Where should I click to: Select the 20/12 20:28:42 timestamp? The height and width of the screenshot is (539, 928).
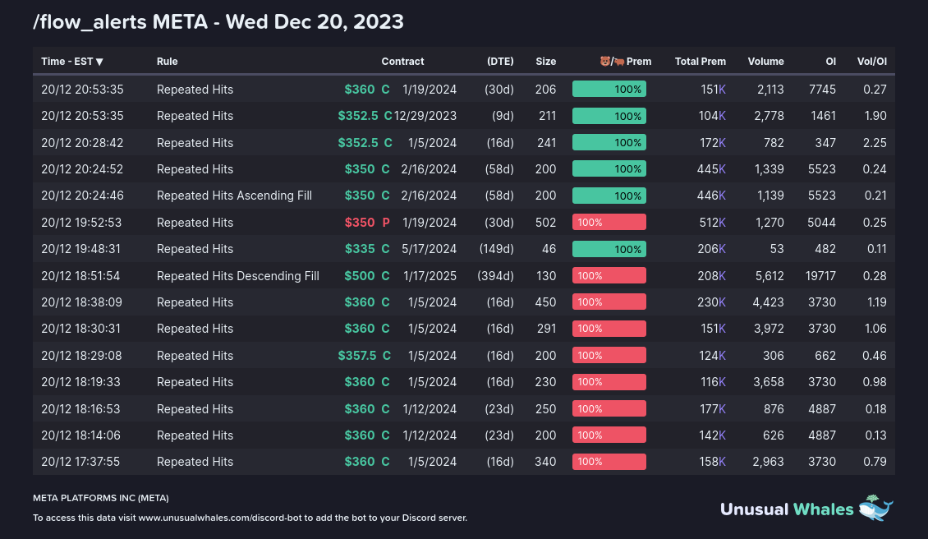(82, 143)
